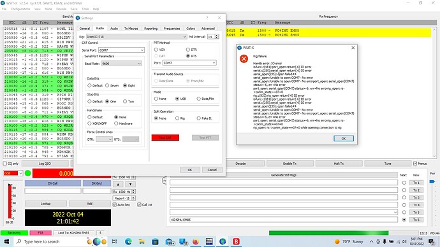Viewport: 440px width, 247px height.
Task: Open the CAT Serial Port COM7 dropdown
Action: 122,50
